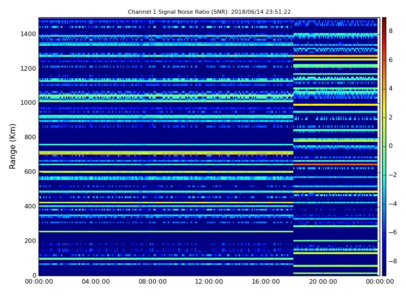Click the colorbar label 4
Viewport: 406px width, 305px height.
[391, 88]
